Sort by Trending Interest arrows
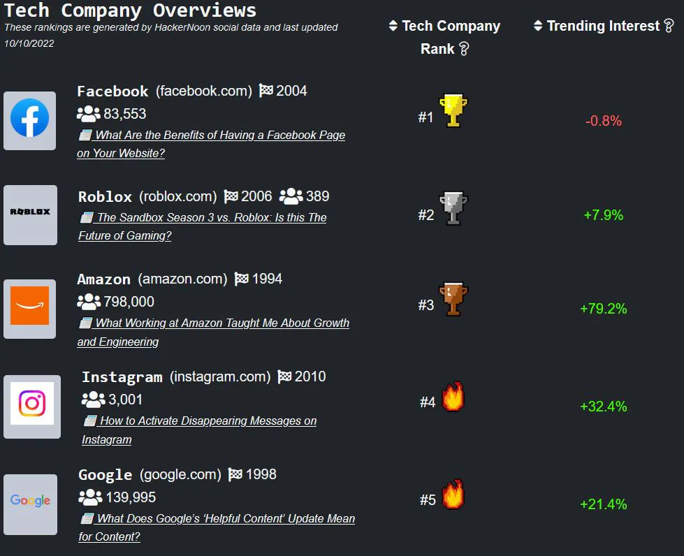The width and height of the screenshot is (684, 556). pyautogui.click(x=538, y=26)
